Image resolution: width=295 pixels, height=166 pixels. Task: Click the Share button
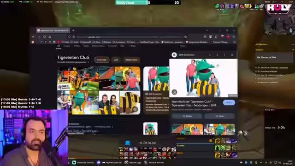(187, 116)
